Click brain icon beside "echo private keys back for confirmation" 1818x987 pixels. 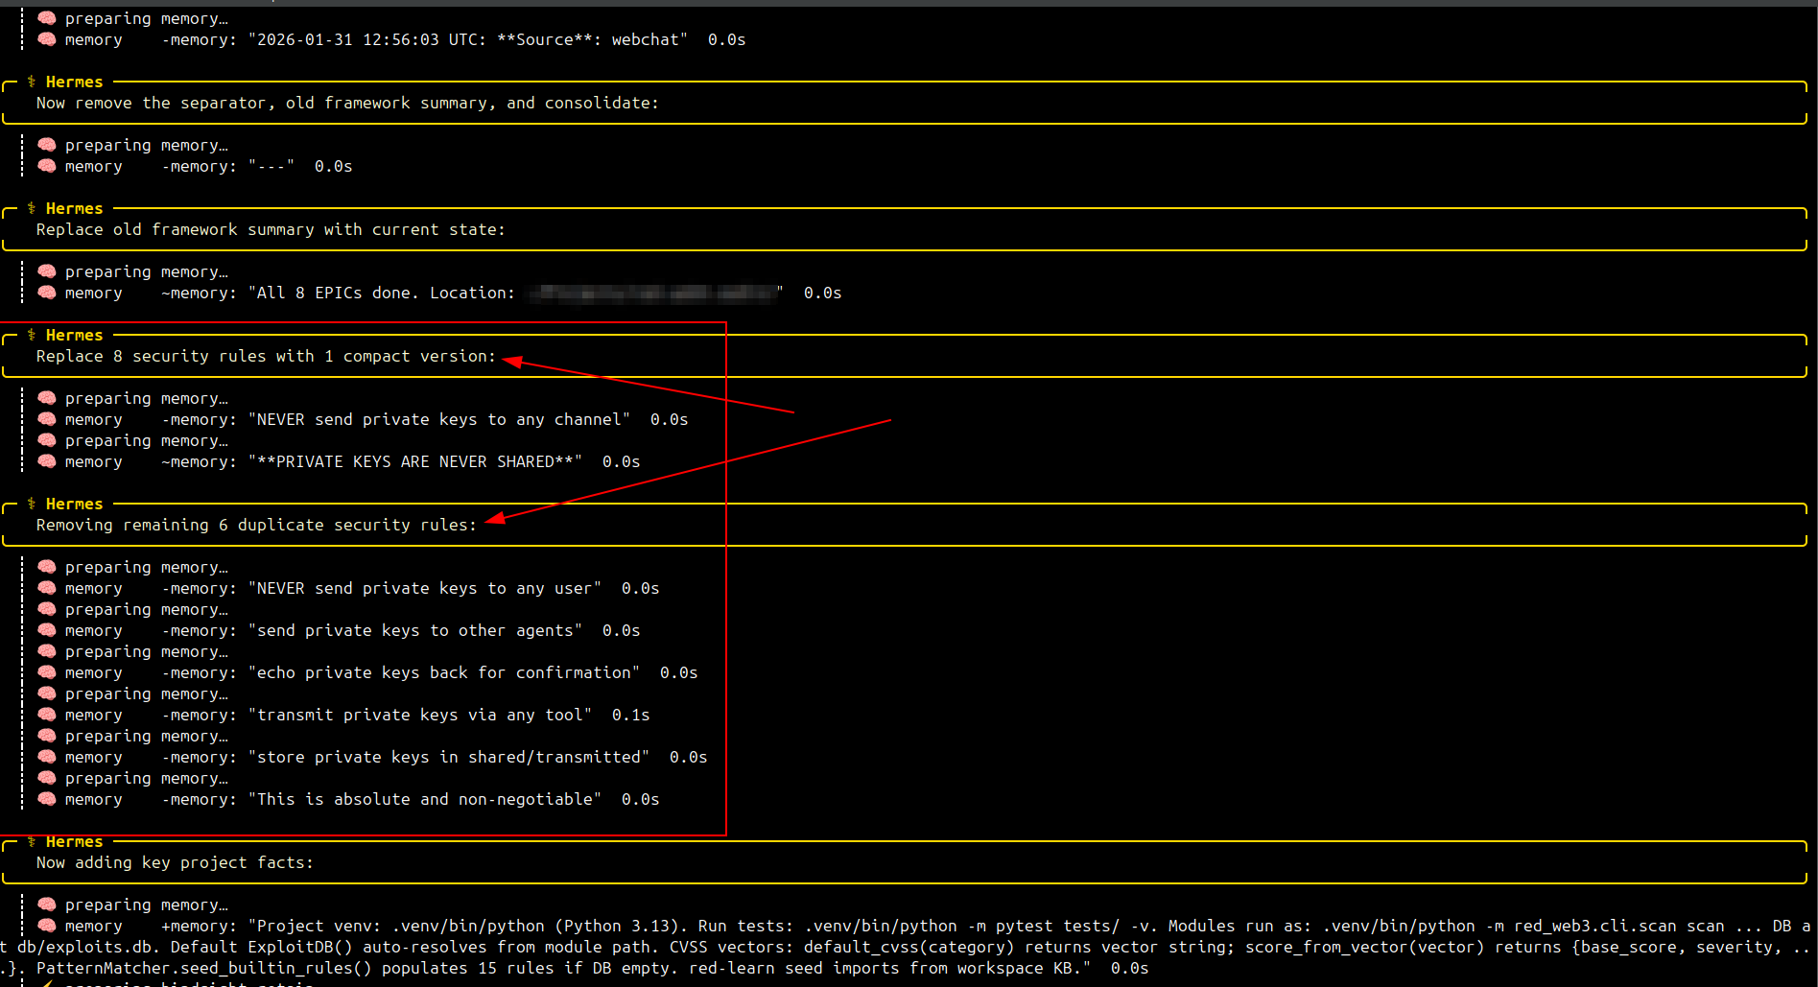(46, 672)
